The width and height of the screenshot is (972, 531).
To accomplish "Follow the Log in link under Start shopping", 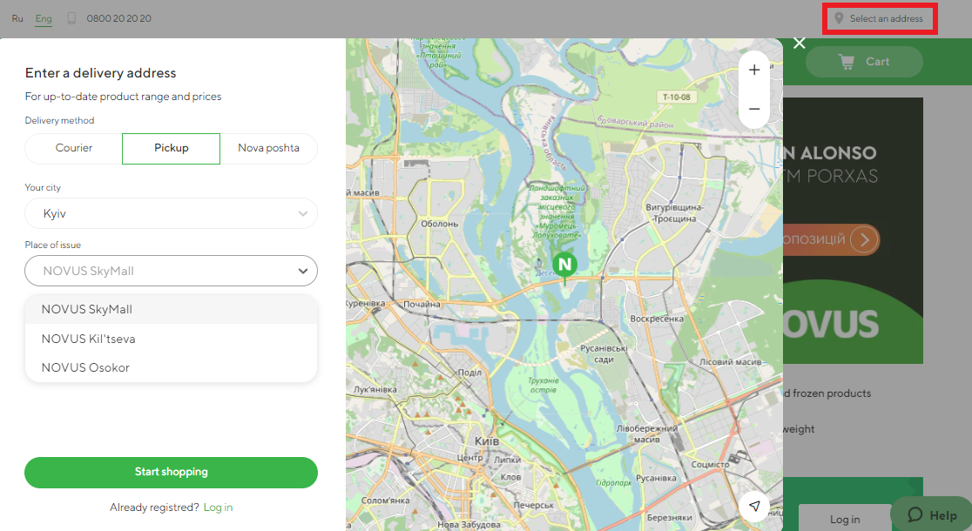I will coord(219,507).
